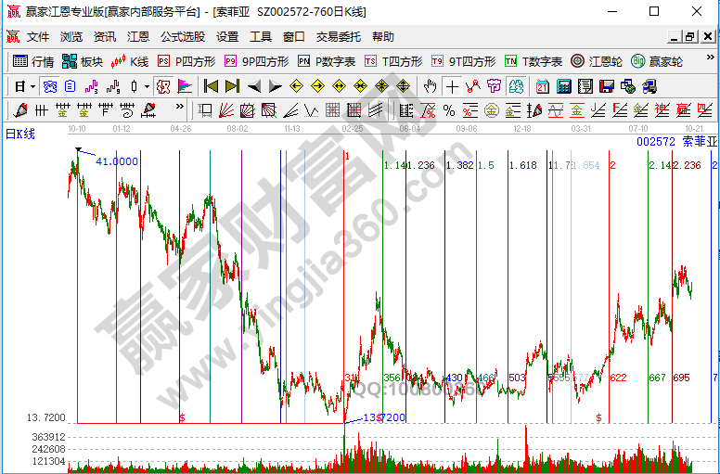
Task: Open the T数字表 number table
Action: click(x=534, y=61)
